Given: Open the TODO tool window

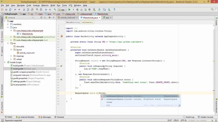Looking at the screenshot, I should tap(8, 117).
